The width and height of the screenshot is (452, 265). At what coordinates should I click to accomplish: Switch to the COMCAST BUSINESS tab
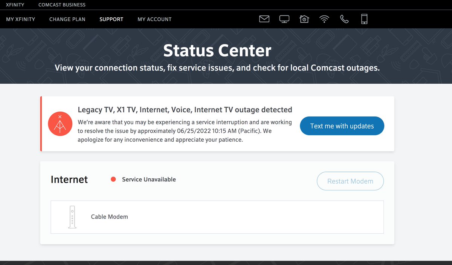click(62, 5)
